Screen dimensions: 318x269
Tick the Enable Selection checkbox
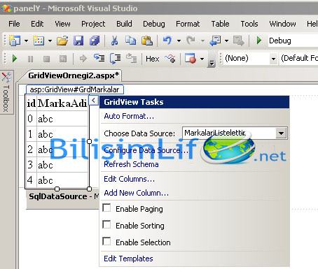(106, 241)
